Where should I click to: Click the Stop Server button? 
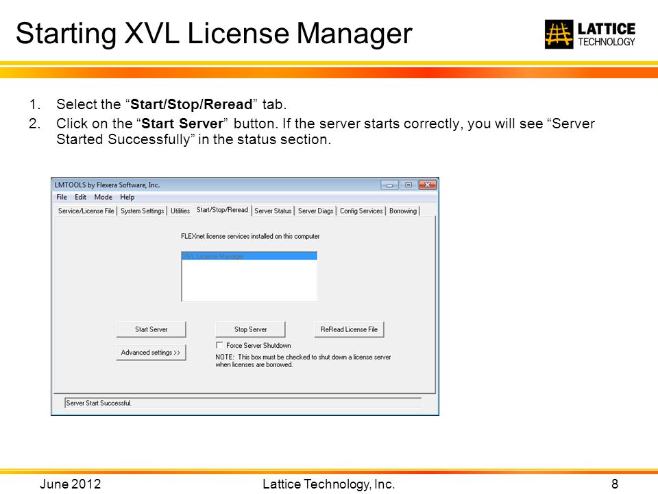[x=251, y=329]
